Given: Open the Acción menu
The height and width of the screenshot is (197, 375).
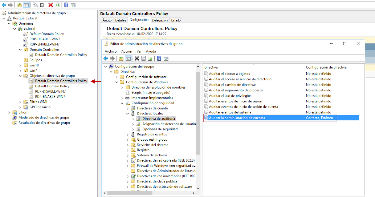Looking at the screenshot, I should click(127, 51).
